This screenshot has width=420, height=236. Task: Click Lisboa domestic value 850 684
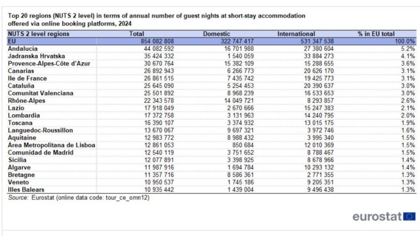pos(243,145)
